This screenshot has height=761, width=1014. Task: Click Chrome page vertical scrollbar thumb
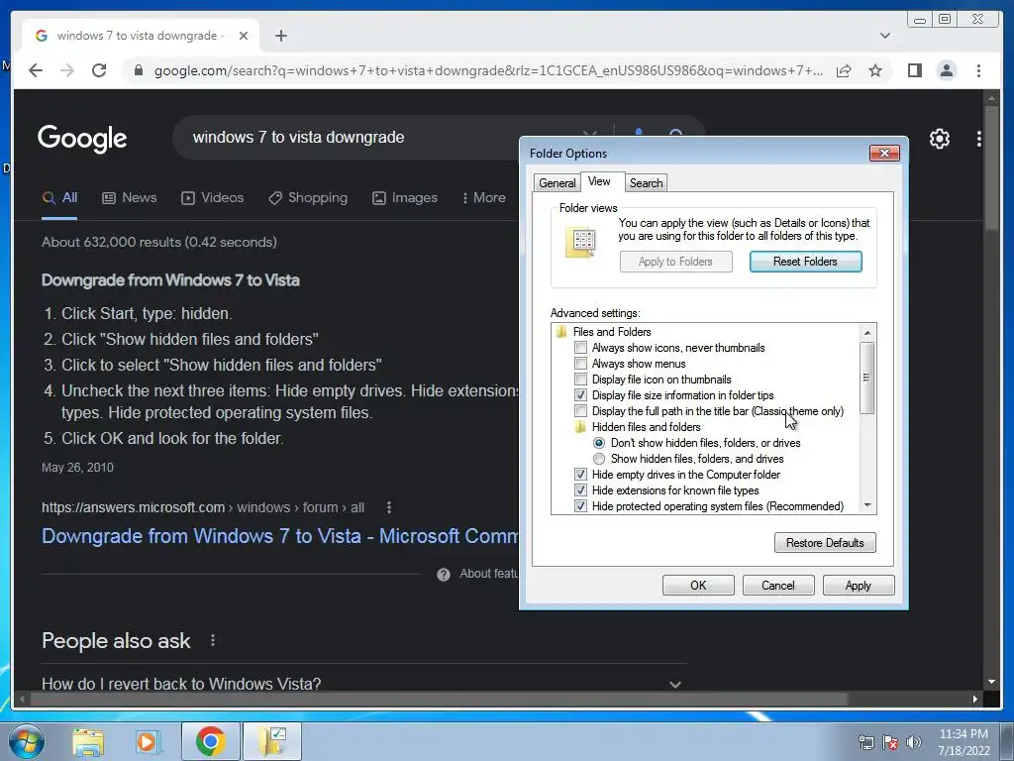click(x=991, y=166)
